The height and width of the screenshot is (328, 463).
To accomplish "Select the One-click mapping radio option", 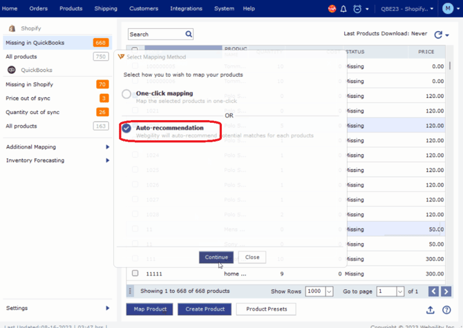I will (x=126, y=94).
